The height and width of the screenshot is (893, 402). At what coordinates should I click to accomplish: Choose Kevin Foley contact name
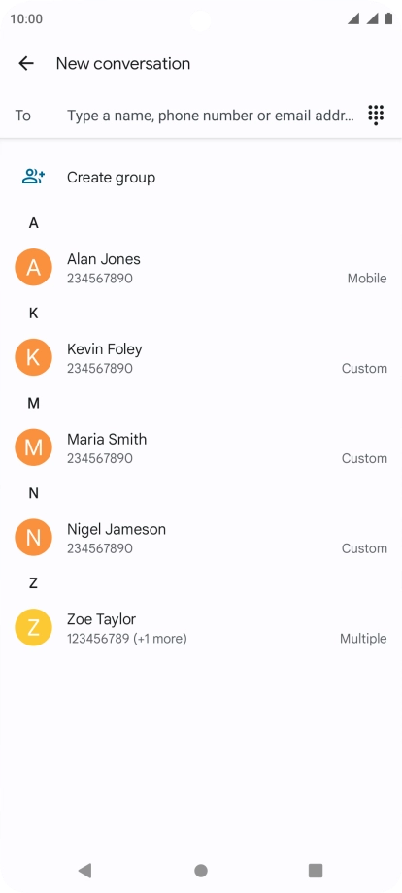tap(105, 349)
